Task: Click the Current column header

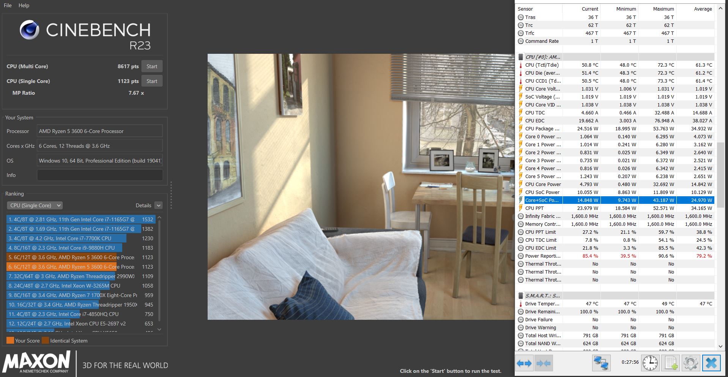Action: pos(581,9)
